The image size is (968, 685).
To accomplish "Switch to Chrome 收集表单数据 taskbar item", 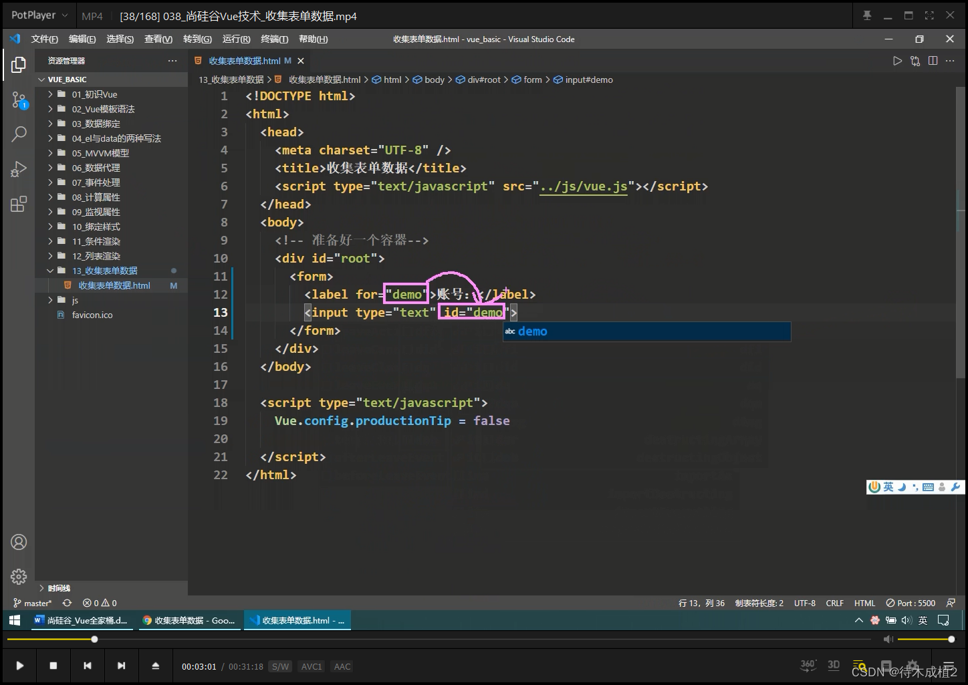I will (x=190, y=620).
